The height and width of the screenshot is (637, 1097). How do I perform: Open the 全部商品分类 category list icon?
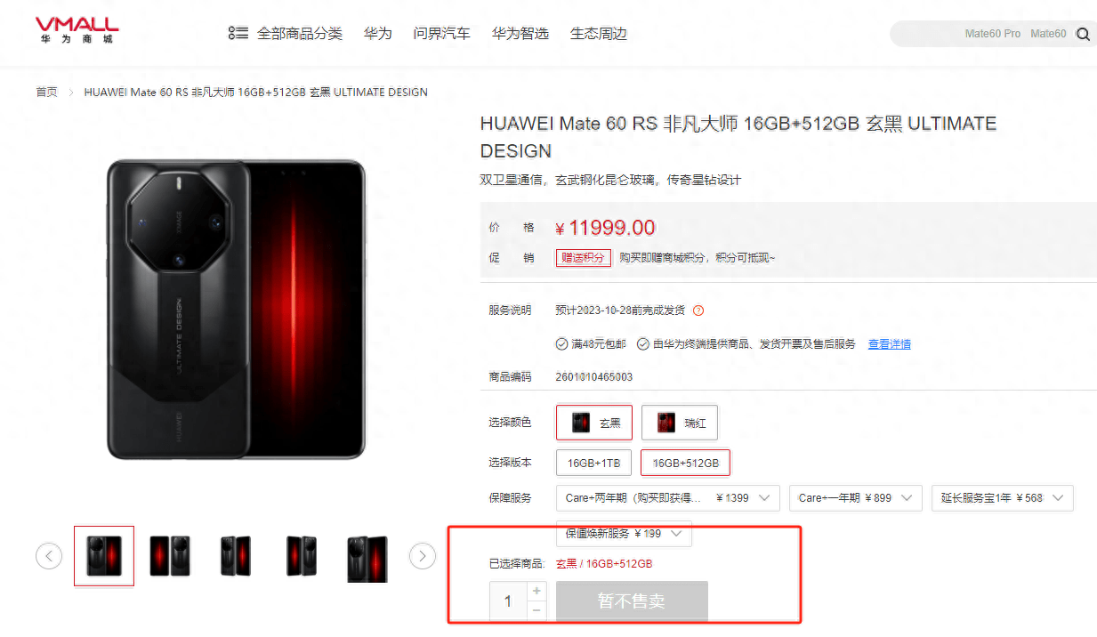[238, 33]
